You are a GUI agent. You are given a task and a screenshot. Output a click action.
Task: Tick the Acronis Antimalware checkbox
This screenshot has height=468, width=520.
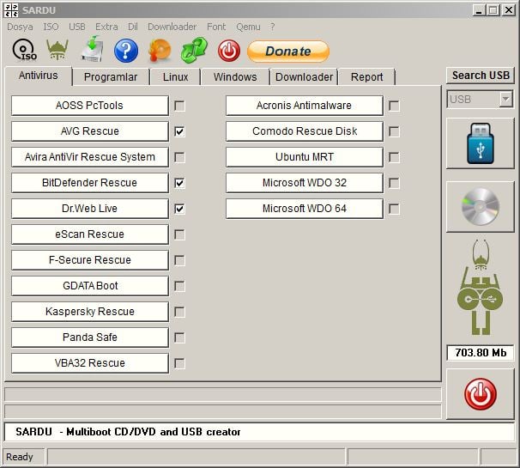point(394,106)
